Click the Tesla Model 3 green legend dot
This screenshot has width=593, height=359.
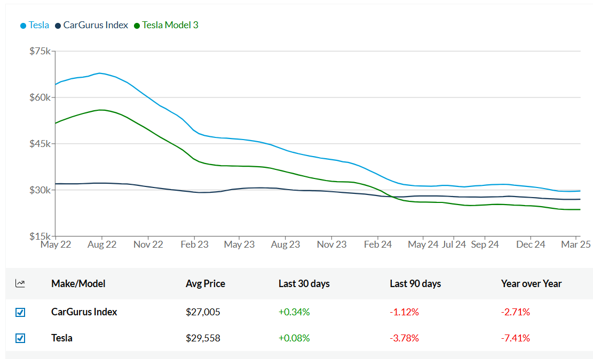137,26
